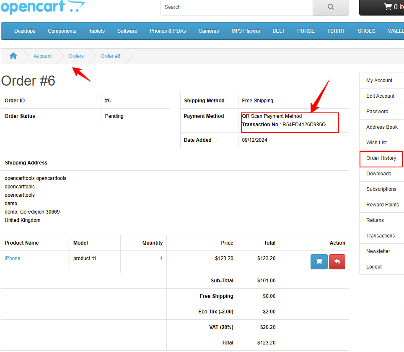Open the PURSE category
404x352 pixels.
pyautogui.click(x=306, y=31)
